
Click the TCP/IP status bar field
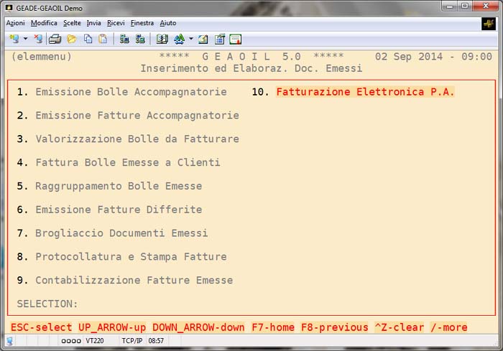(x=131, y=340)
